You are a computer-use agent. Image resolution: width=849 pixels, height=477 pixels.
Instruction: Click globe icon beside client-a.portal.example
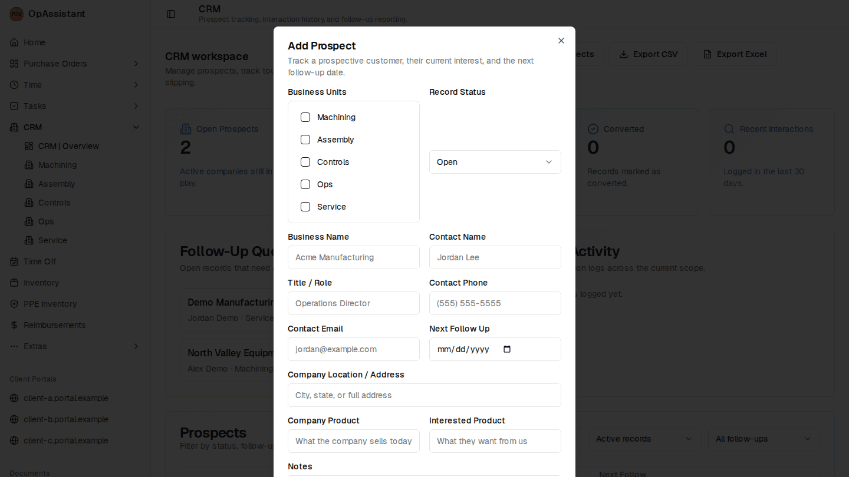tap(14, 398)
